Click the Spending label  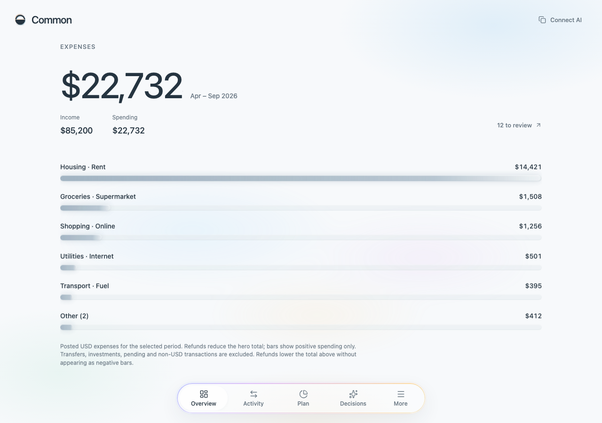click(x=125, y=117)
